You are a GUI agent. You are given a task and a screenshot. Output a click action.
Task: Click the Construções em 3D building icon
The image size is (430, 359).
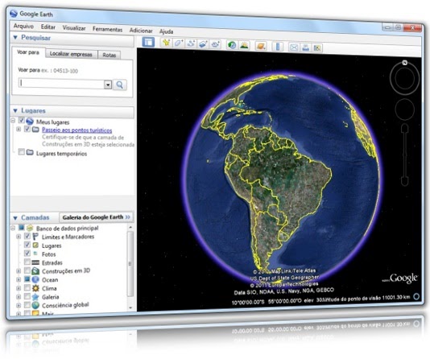pos(35,271)
